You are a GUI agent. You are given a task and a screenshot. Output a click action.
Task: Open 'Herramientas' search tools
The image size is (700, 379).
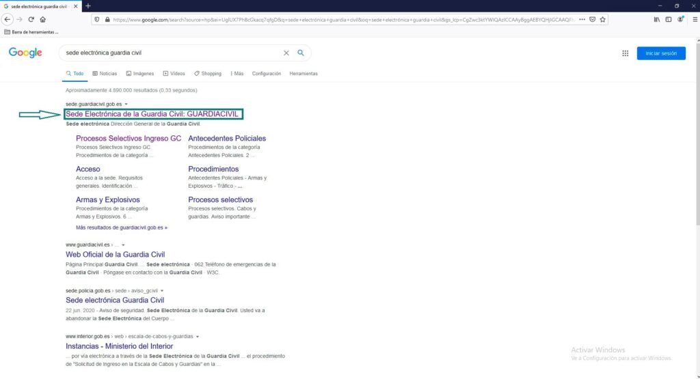click(304, 74)
